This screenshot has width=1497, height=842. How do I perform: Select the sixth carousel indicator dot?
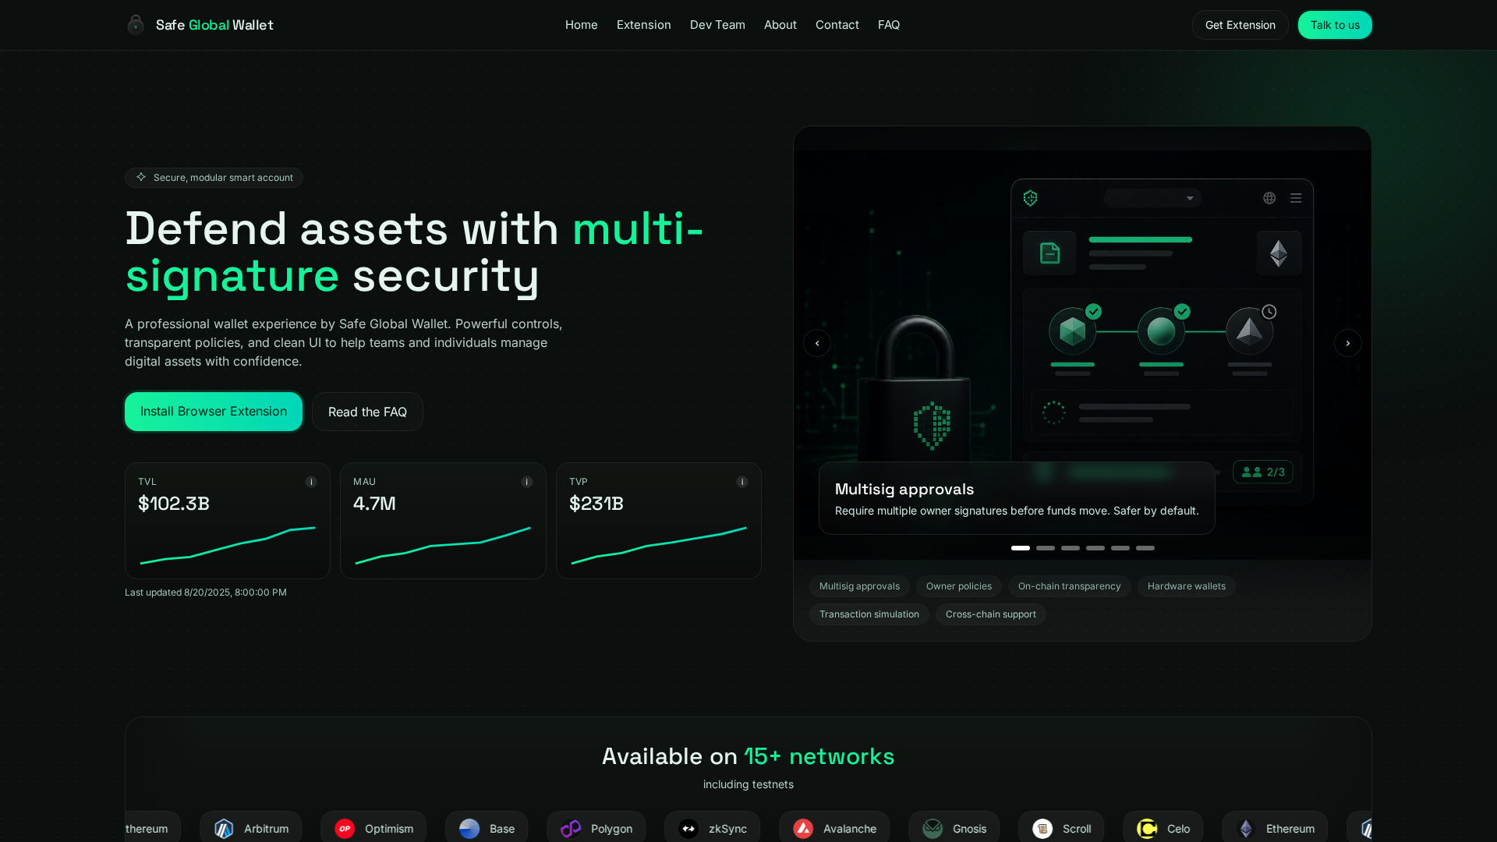tap(1145, 548)
